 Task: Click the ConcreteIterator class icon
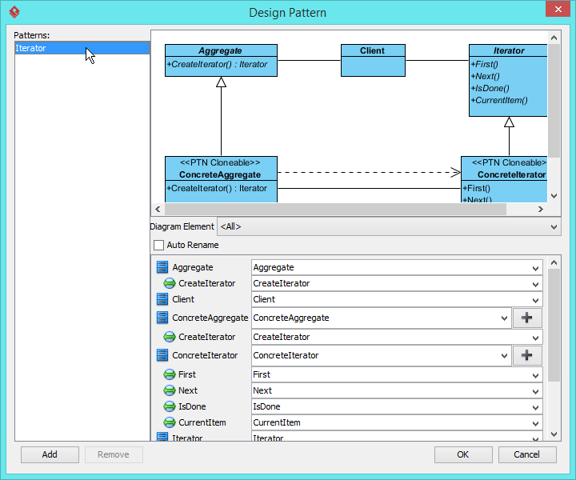[x=162, y=355]
